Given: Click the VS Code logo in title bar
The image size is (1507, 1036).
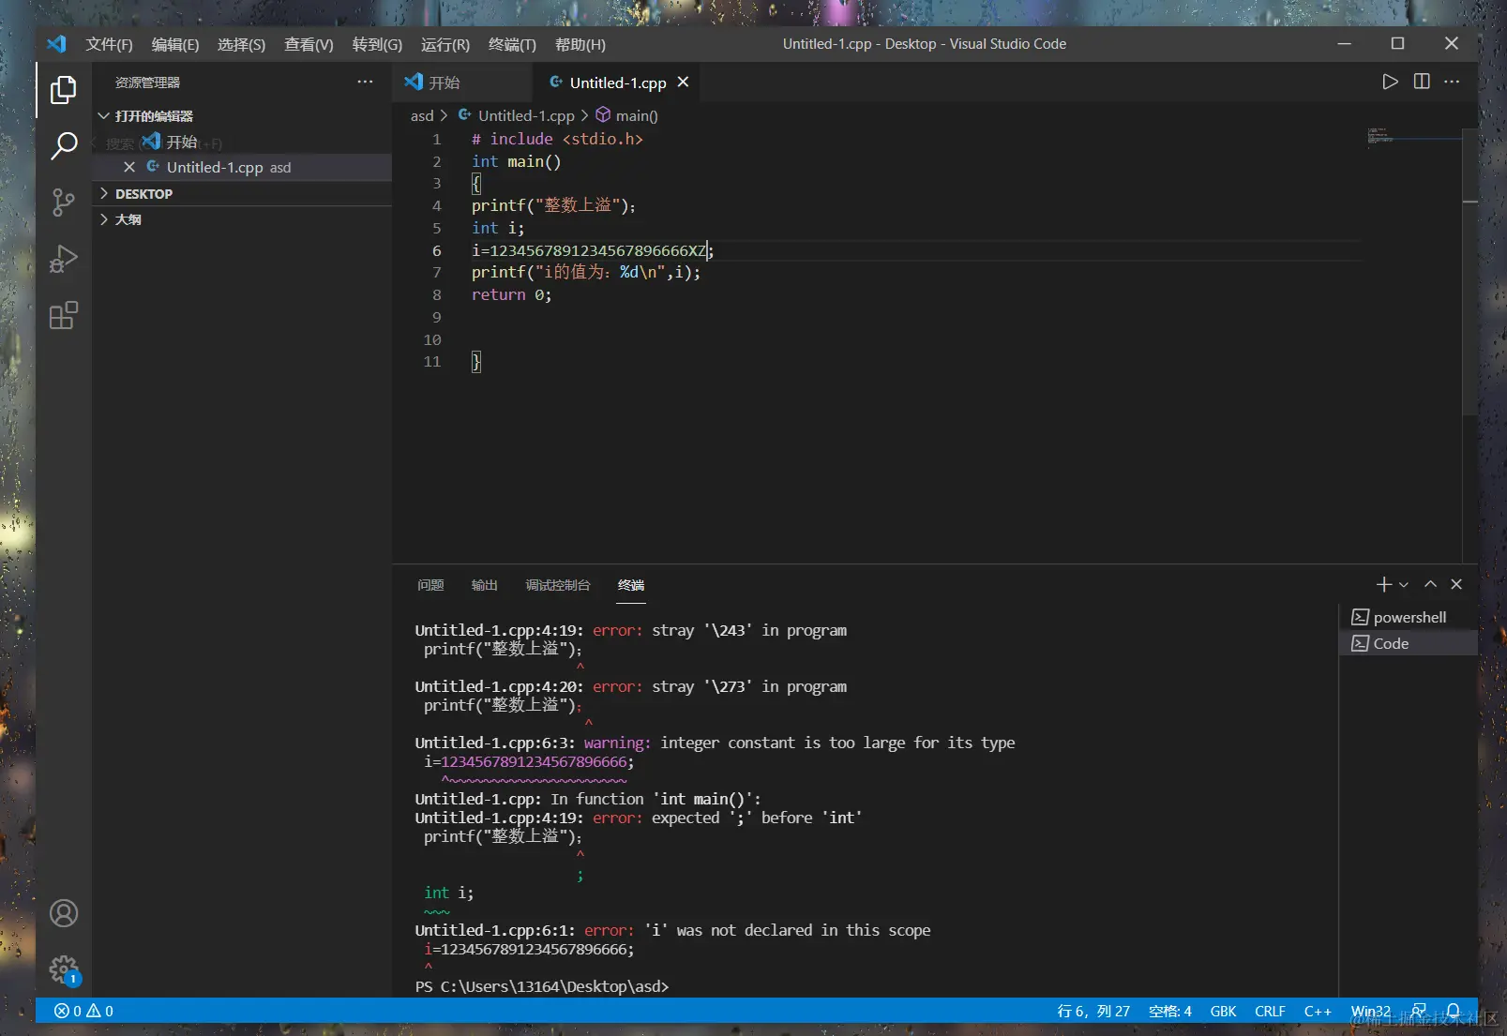Looking at the screenshot, I should [x=56, y=44].
